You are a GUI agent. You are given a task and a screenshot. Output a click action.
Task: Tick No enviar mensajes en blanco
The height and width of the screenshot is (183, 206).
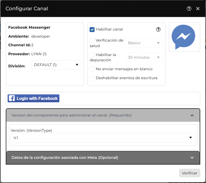coord(92,69)
